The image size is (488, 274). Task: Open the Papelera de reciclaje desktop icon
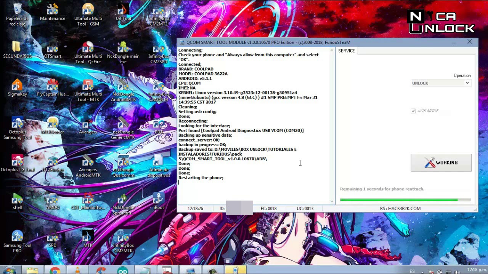pos(17,14)
